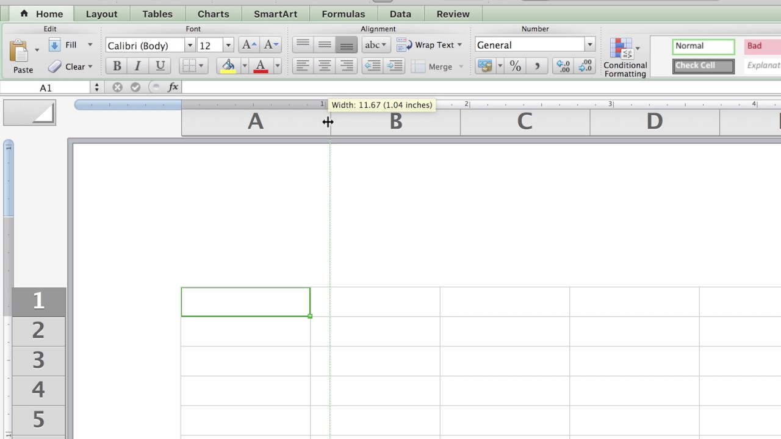The image size is (781, 439).
Task: Open the Review tab
Action: pos(453,13)
